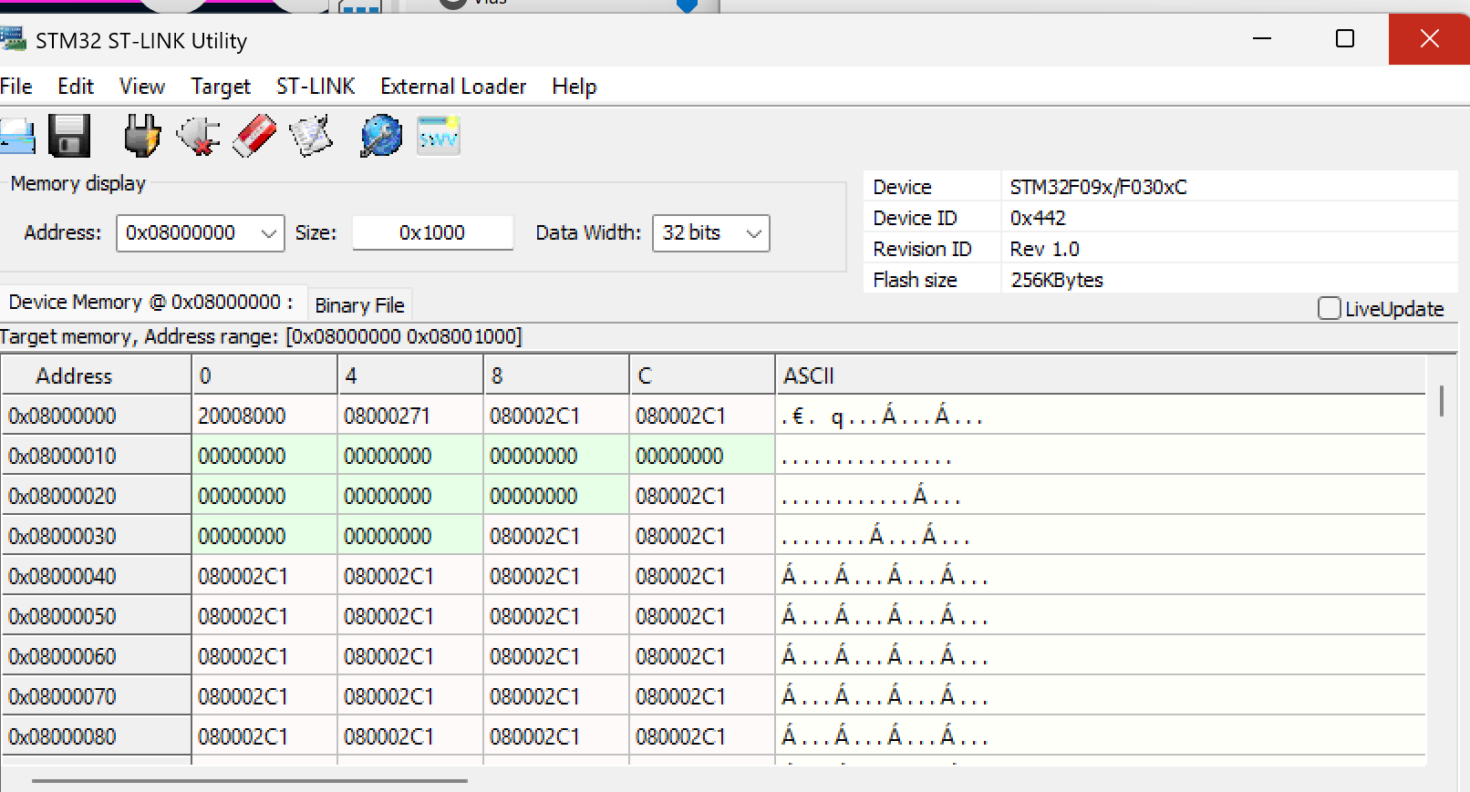Click the globe update icon
1470x792 pixels.
381,137
